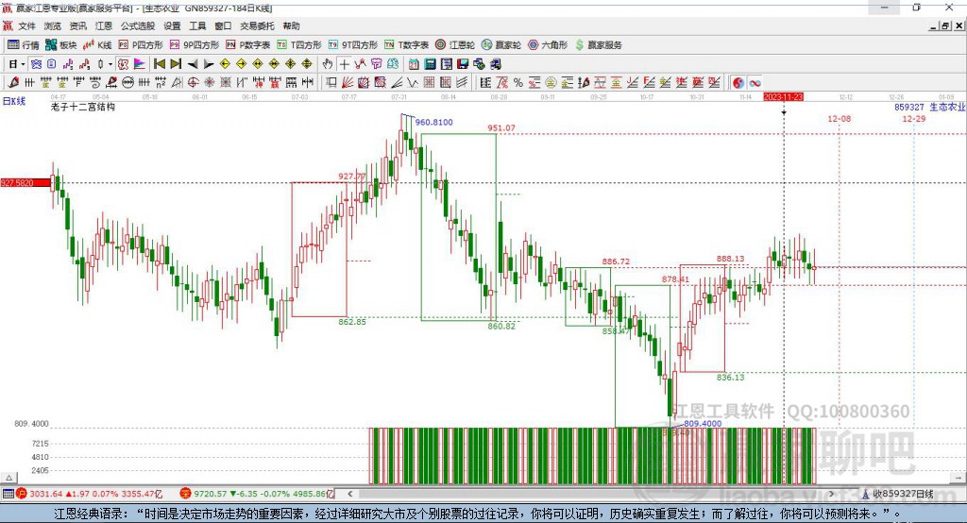Open the P四方形 tool

tap(141, 45)
